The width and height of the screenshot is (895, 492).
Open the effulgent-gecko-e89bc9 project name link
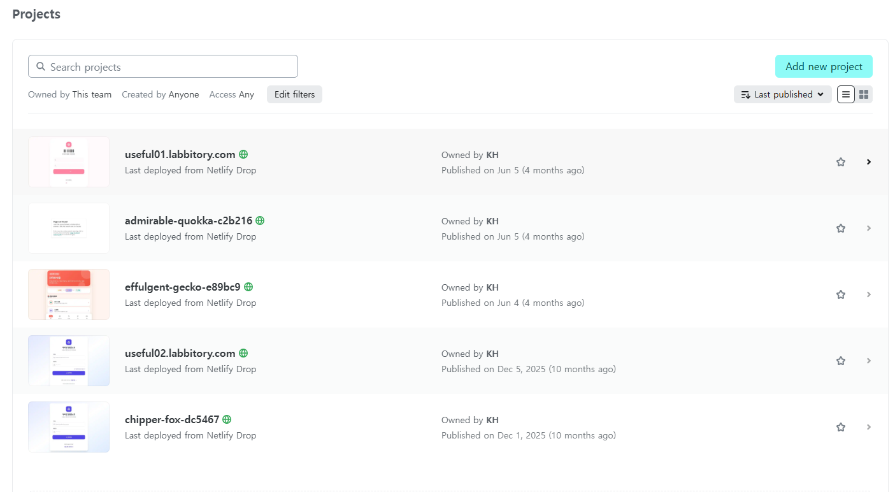[x=183, y=287]
